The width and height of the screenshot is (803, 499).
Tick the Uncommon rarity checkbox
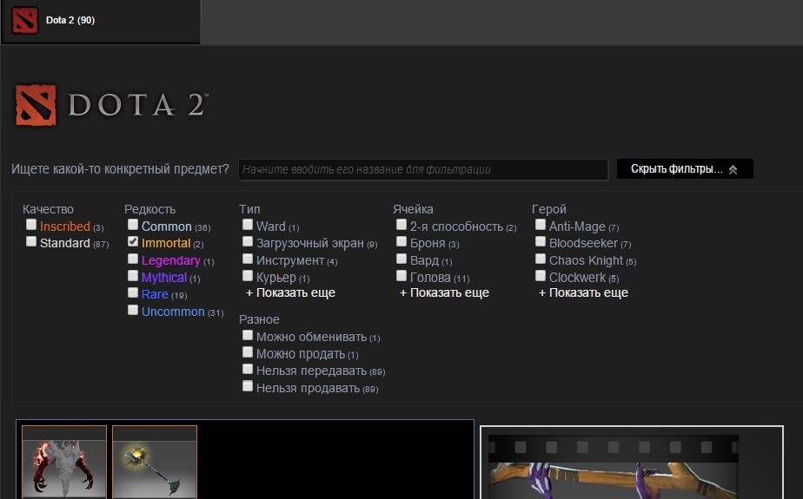tap(133, 310)
